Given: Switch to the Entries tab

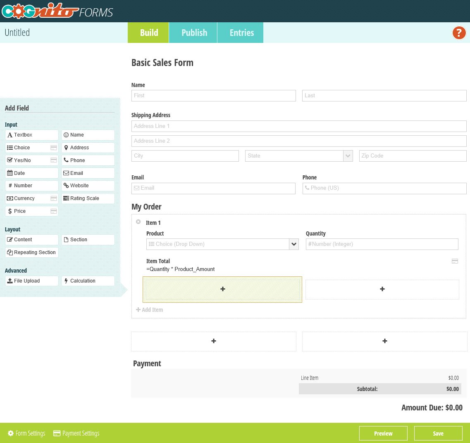Looking at the screenshot, I should pyautogui.click(x=242, y=33).
